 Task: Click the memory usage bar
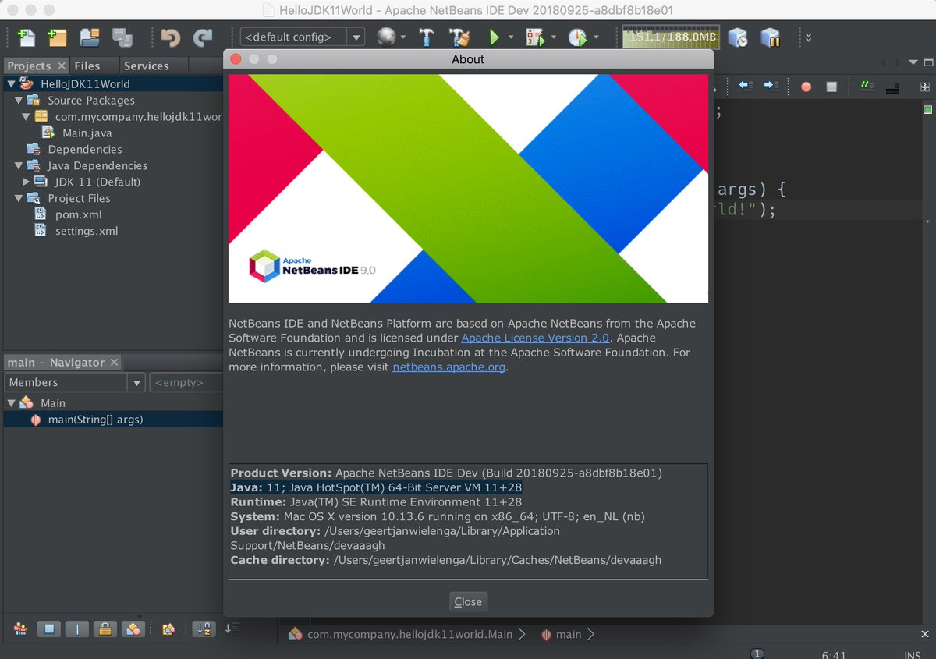tap(670, 37)
